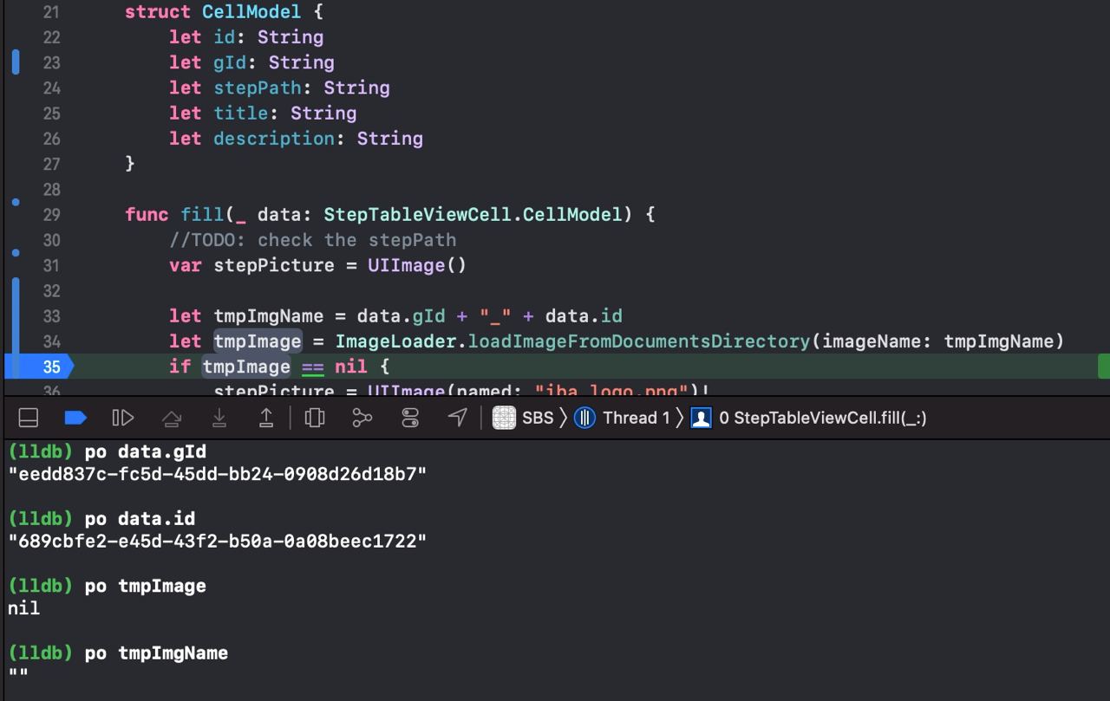Step into the function call

click(x=219, y=418)
